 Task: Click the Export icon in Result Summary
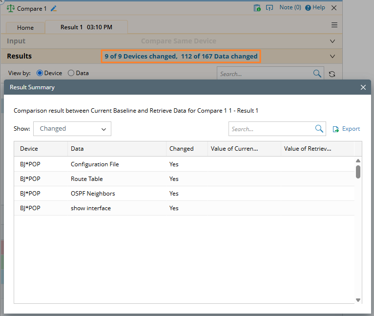point(336,129)
